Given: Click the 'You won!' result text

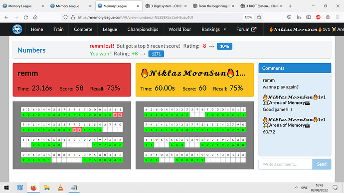Looking at the screenshot, I should (x=100, y=54).
